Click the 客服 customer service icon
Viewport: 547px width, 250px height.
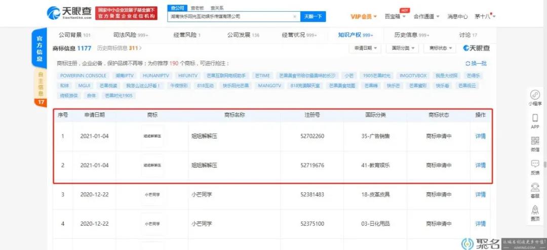[535, 186]
